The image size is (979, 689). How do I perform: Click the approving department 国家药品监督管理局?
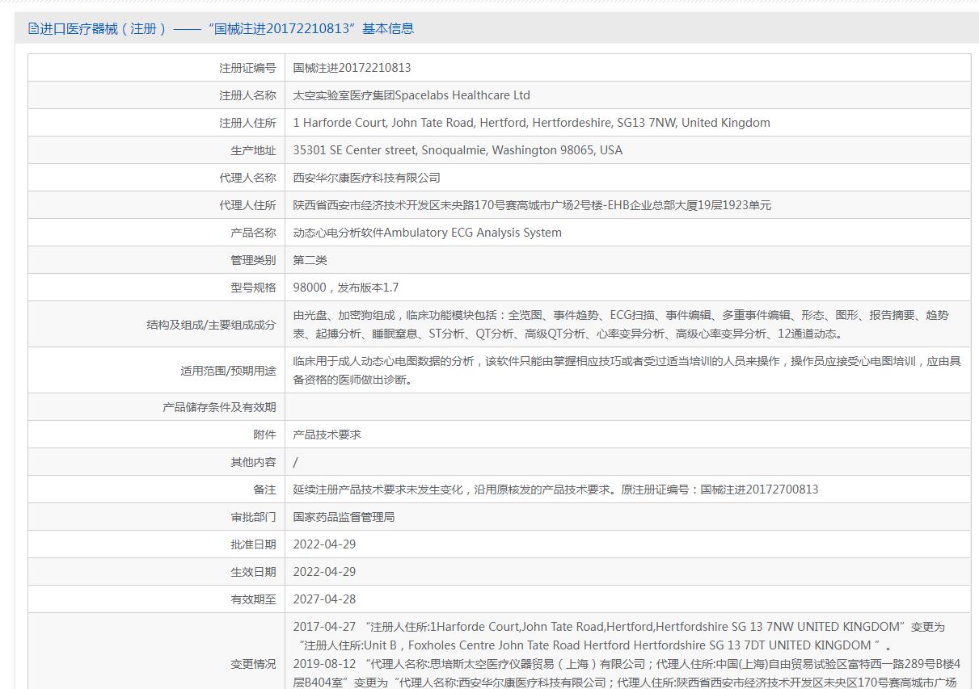click(344, 517)
